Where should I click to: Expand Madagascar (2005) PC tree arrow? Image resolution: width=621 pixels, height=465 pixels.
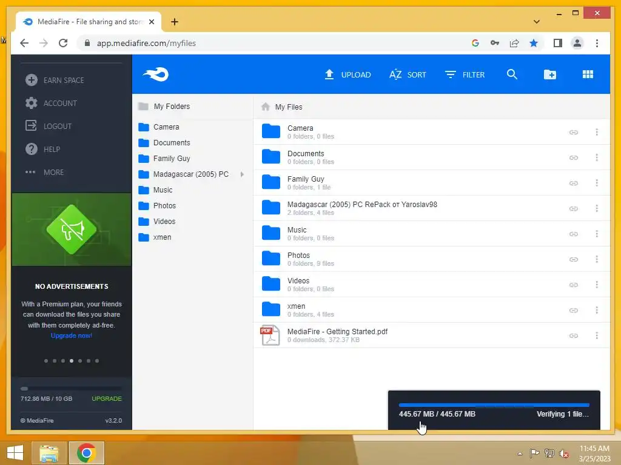pos(242,174)
